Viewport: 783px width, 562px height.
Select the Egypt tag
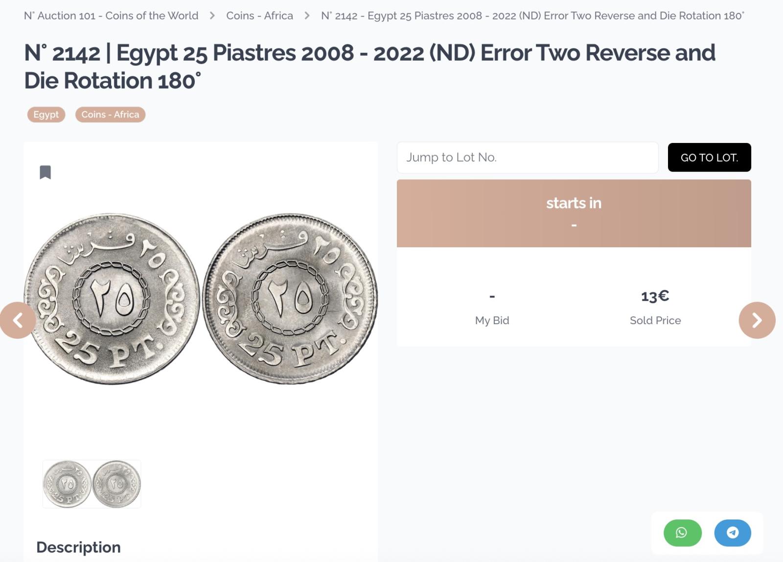click(x=46, y=115)
